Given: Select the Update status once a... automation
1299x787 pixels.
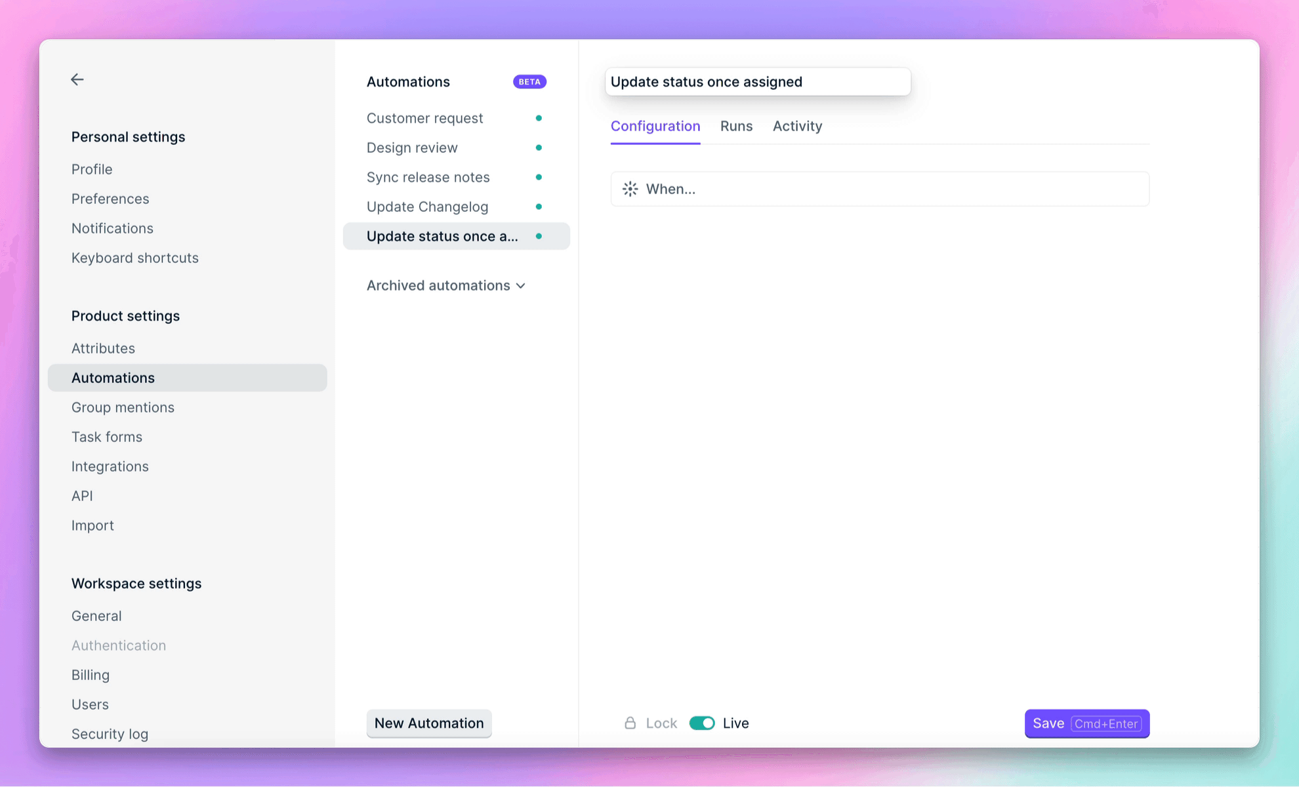Looking at the screenshot, I should [x=456, y=236].
